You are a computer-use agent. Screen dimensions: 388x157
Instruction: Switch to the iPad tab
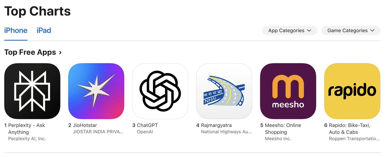44,31
